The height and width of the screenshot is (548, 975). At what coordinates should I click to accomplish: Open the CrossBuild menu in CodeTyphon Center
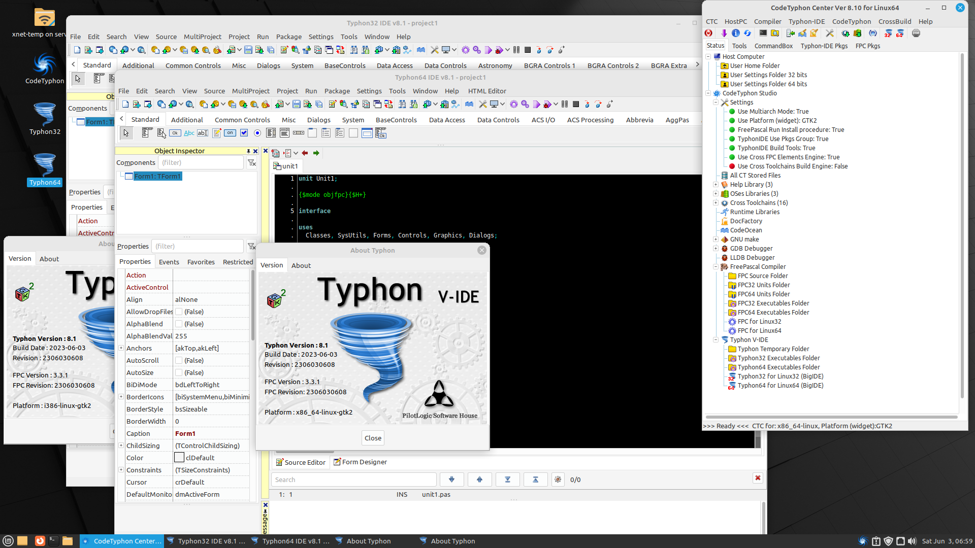pyautogui.click(x=894, y=21)
